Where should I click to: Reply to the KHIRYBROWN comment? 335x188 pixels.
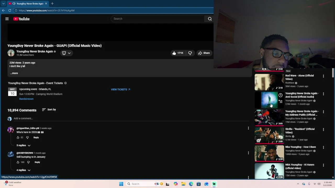(x=37, y=162)
